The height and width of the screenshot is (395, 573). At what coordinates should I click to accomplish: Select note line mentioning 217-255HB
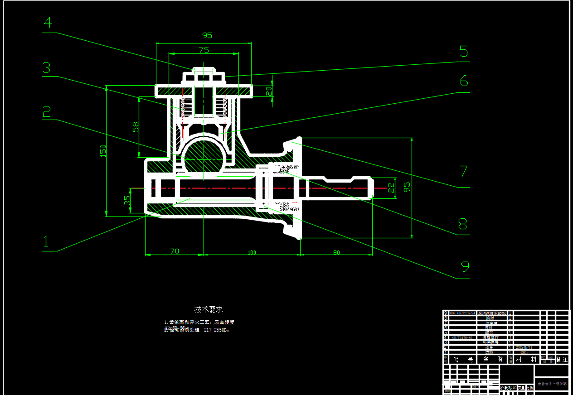coord(197,330)
